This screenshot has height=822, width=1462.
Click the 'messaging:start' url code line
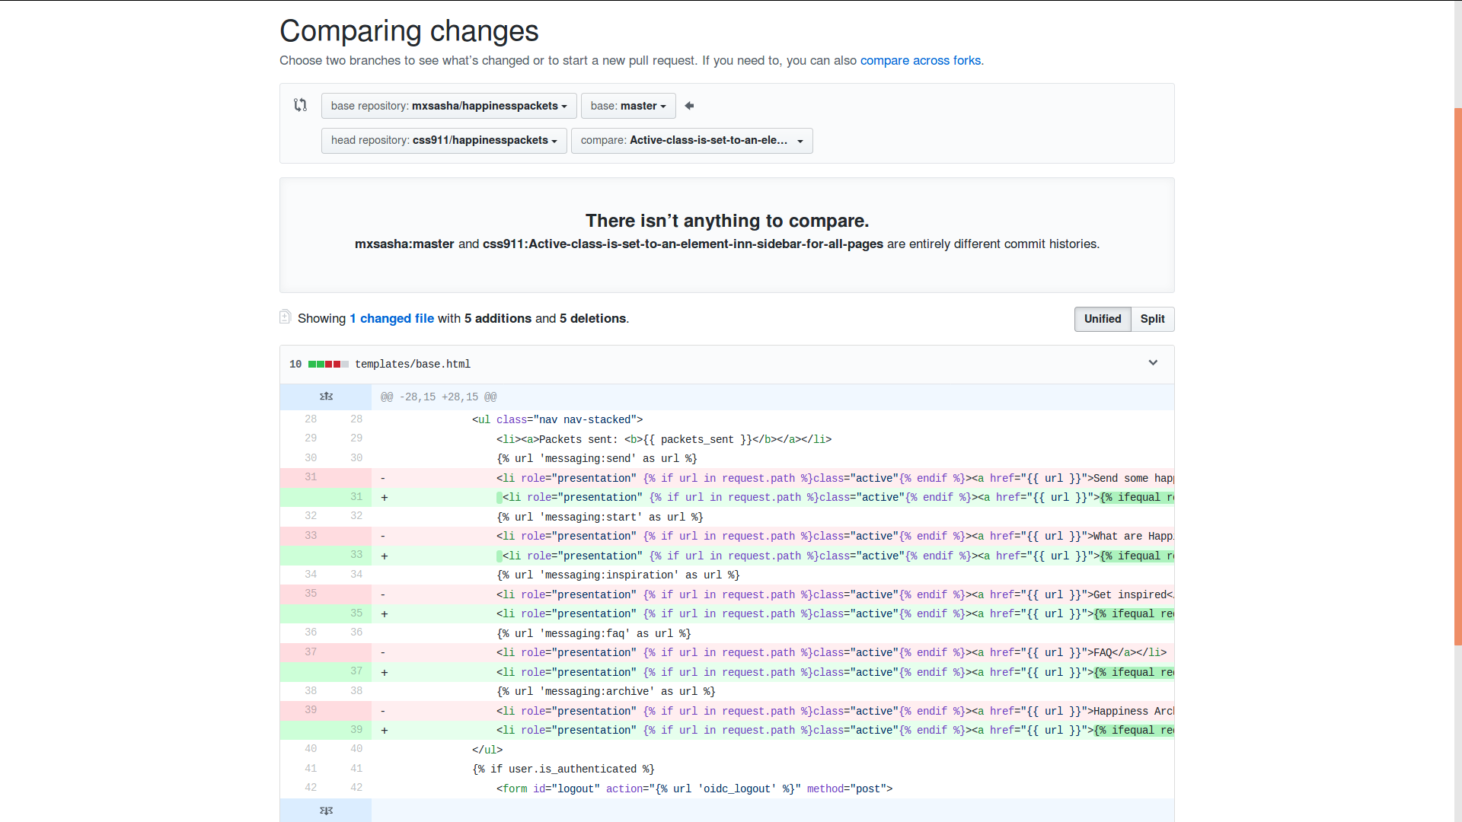pyautogui.click(x=773, y=517)
